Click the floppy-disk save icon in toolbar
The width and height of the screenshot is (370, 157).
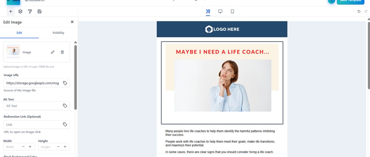pyautogui.click(x=40, y=11)
